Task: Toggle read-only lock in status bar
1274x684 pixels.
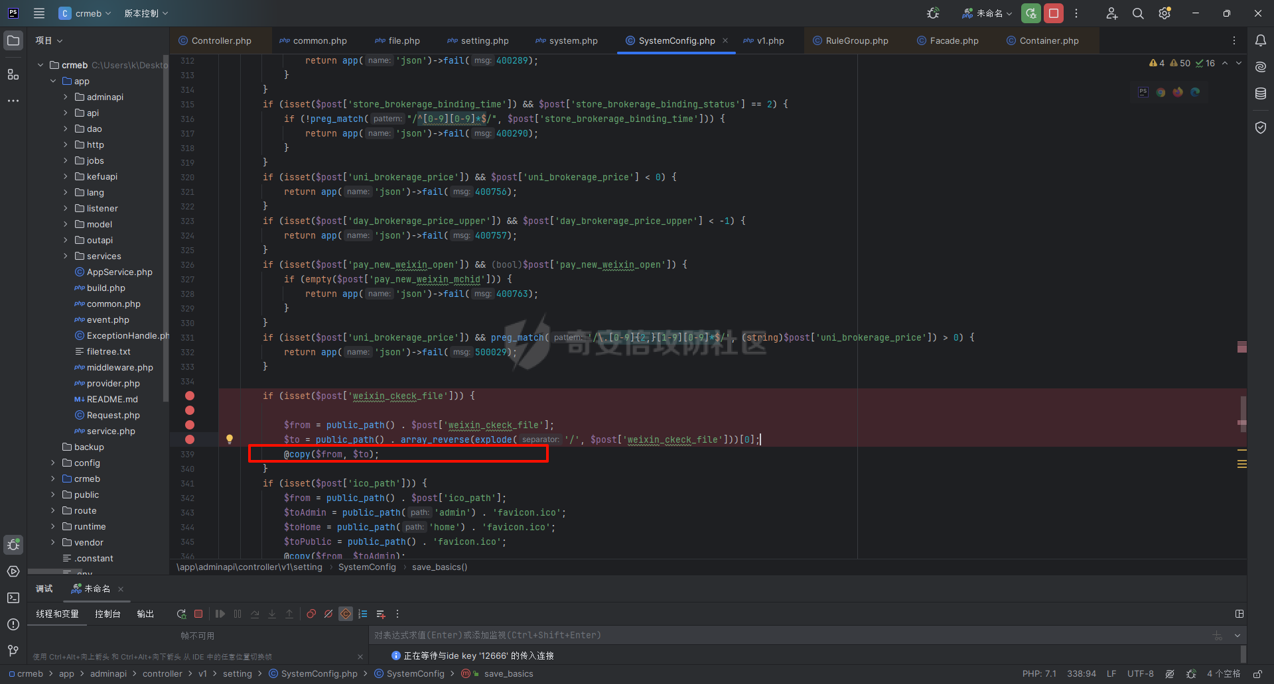Action: (1257, 673)
